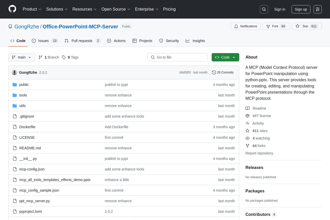This screenshot has height=220, width=330.
Task: Switch to the Issues tab
Action: pos(45,41)
